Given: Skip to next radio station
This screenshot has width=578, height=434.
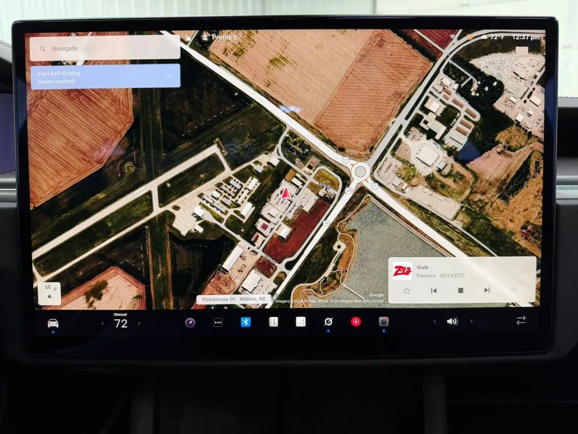Looking at the screenshot, I should tap(487, 290).
